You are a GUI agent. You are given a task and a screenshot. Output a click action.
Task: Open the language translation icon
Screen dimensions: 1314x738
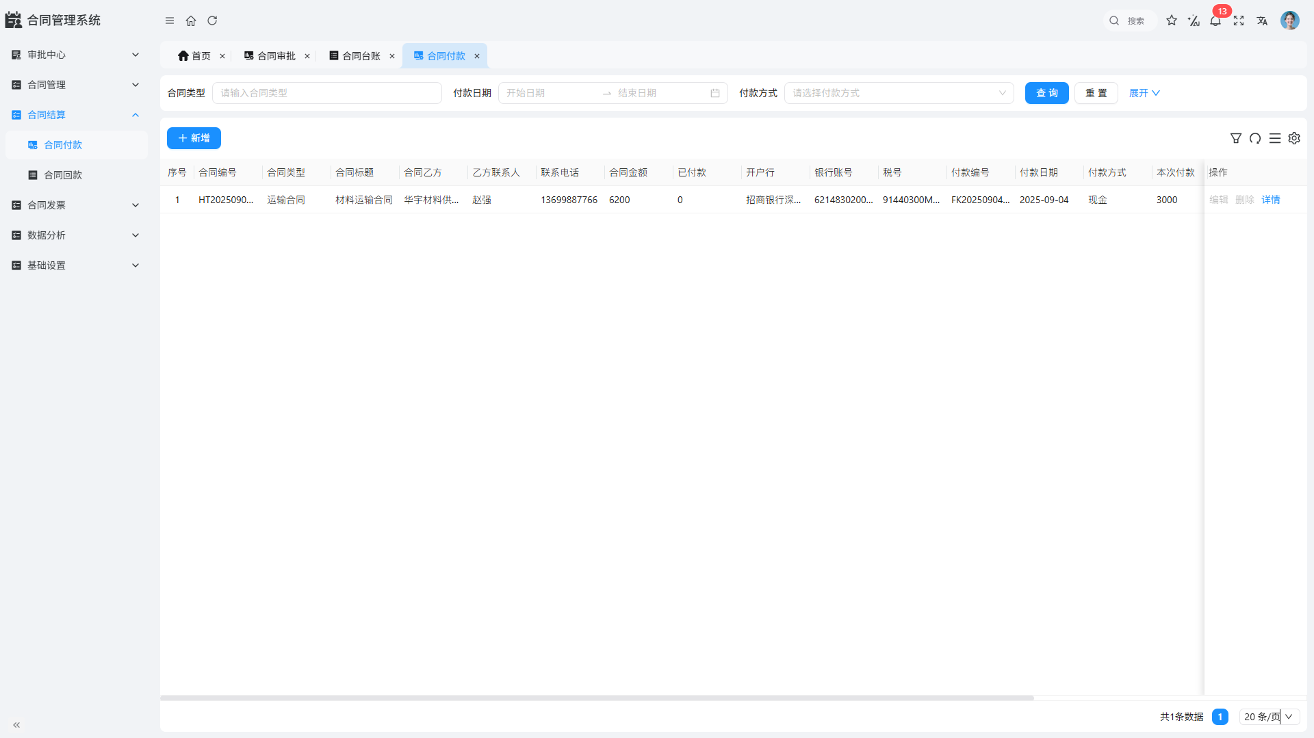coord(1262,21)
